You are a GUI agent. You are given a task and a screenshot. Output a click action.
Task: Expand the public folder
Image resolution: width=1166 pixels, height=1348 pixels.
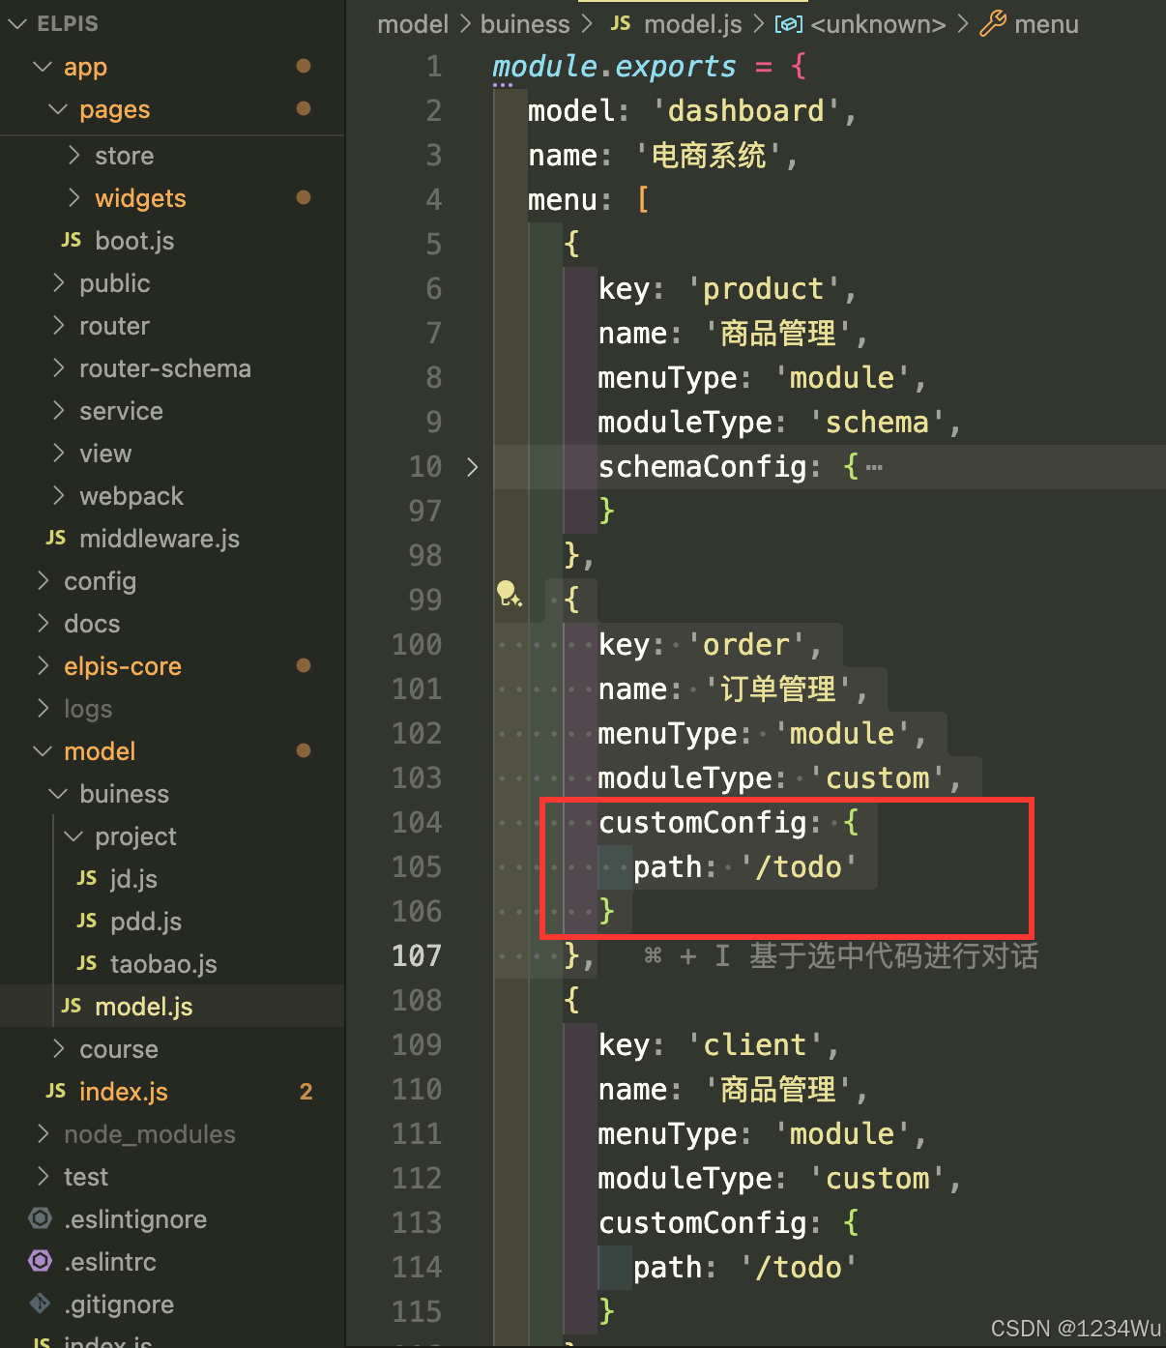click(x=59, y=283)
